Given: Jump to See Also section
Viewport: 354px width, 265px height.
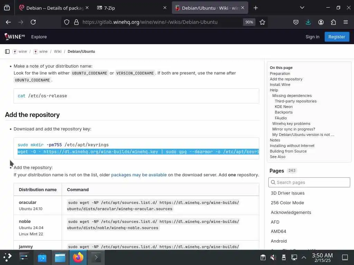Looking at the screenshot, I should tap(278, 157).
